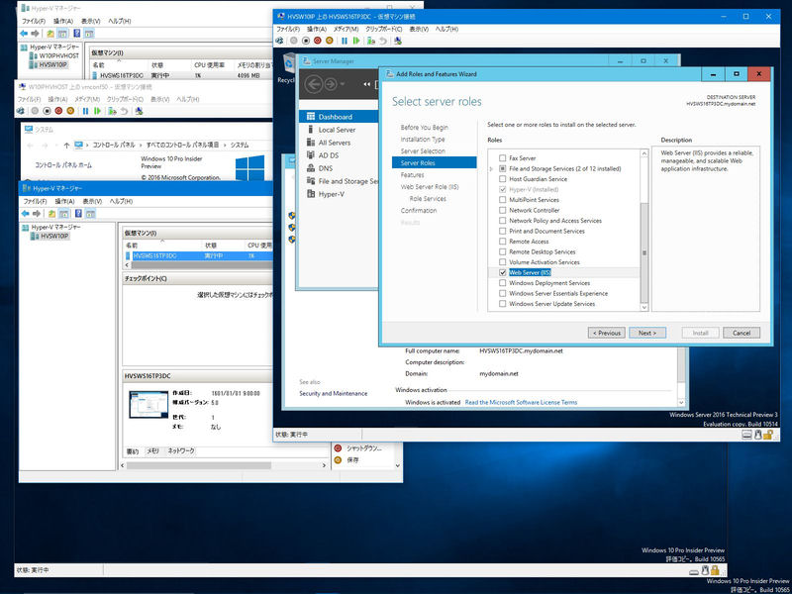Image resolution: width=792 pixels, height=594 pixels.
Task: Check Print and Document Services role
Action: (x=502, y=231)
